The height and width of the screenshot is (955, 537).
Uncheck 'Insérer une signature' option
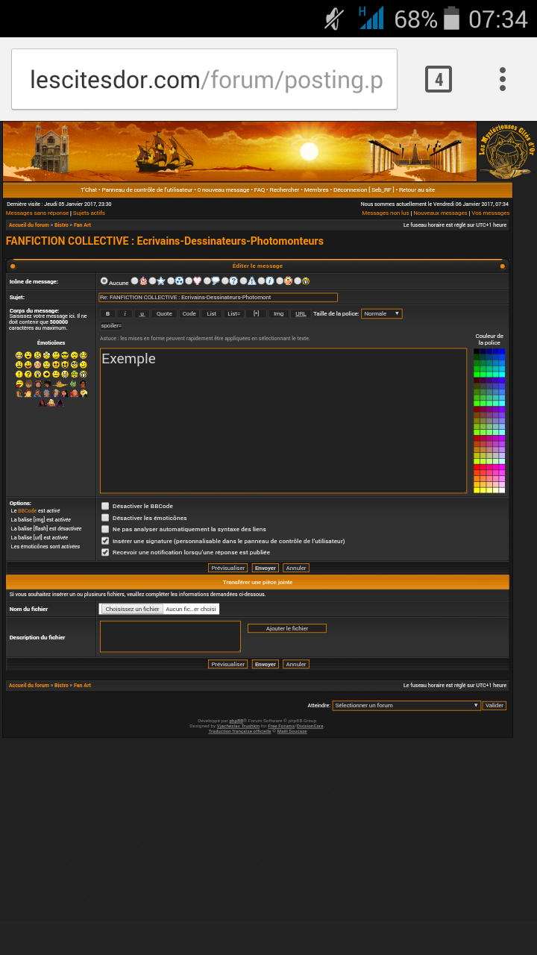(x=105, y=541)
